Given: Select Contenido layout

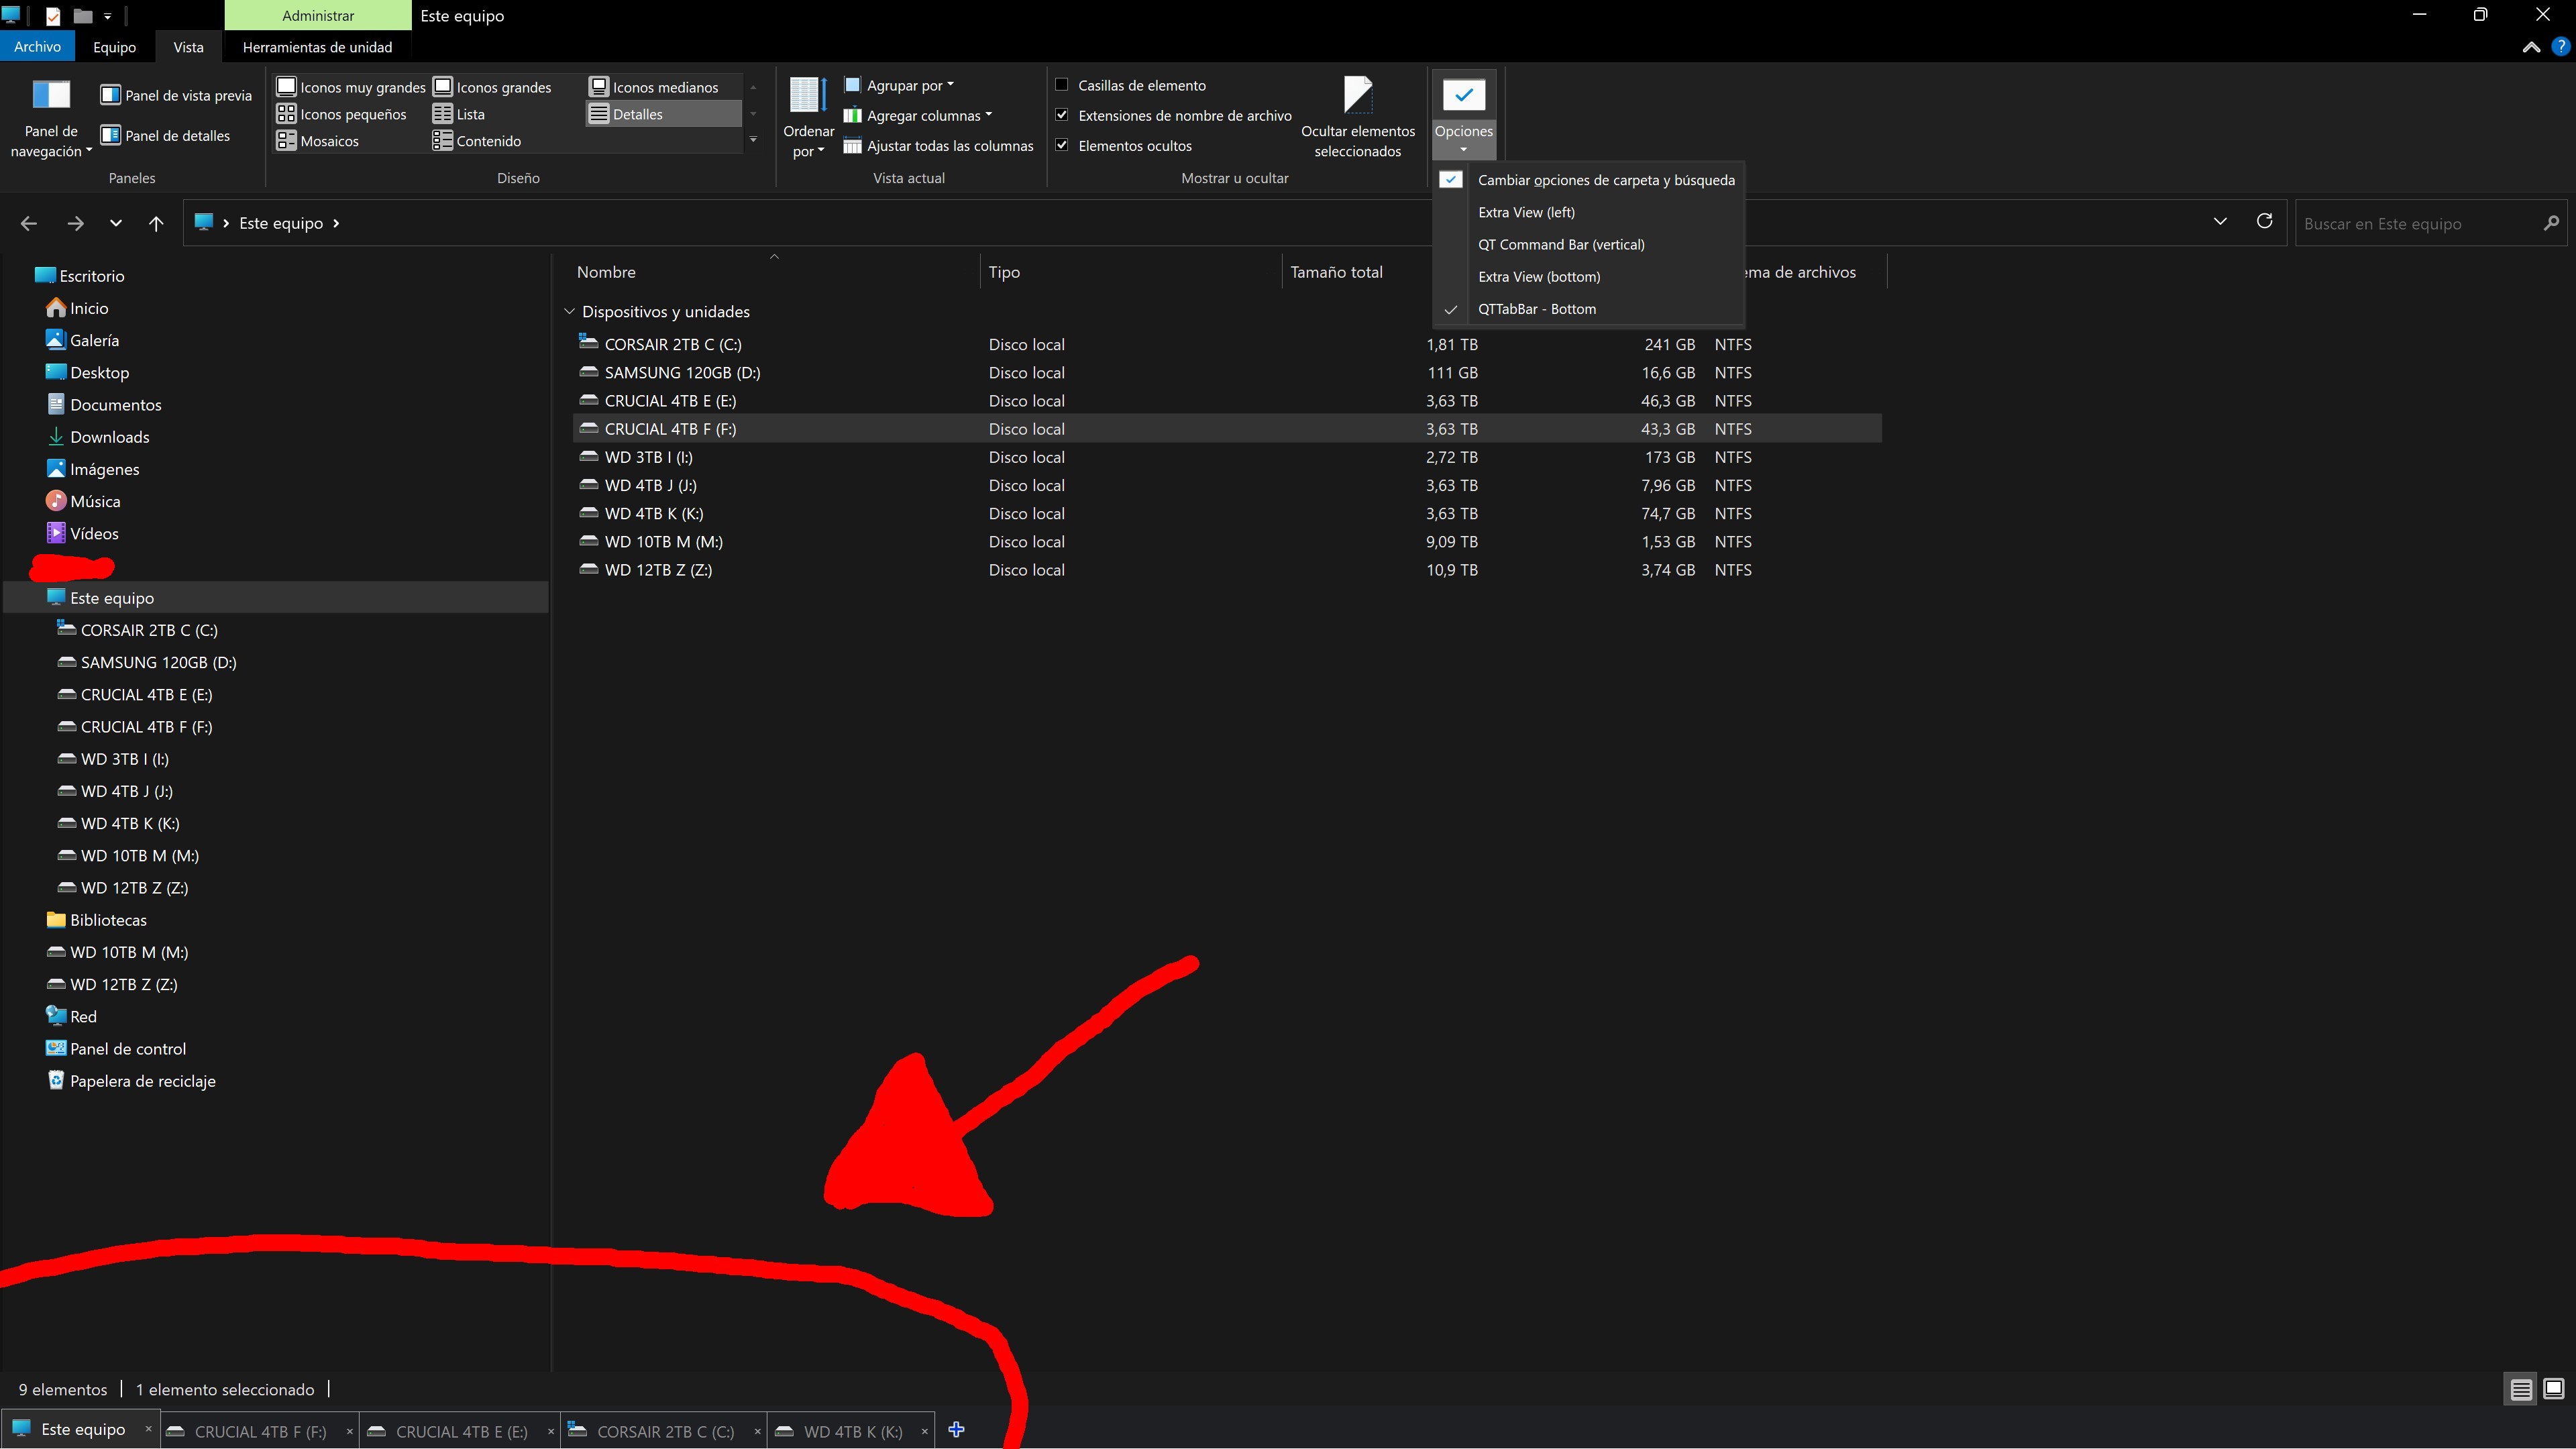Looking at the screenshot, I should coord(477,141).
